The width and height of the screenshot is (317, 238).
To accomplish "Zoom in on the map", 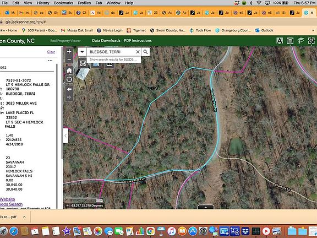I will pos(69,51).
